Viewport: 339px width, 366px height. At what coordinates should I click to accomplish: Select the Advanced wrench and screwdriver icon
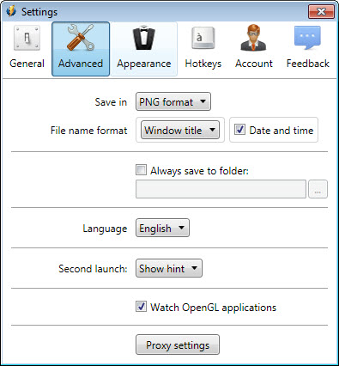(x=81, y=38)
